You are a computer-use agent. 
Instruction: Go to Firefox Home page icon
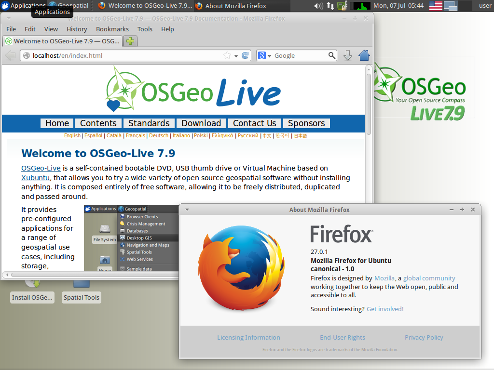(364, 56)
